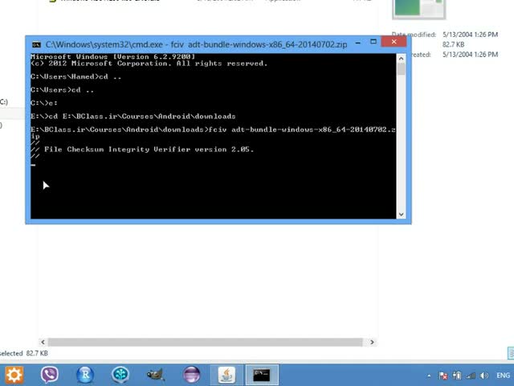Open the teal tree-logo app in taskbar

[x=120, y=375]
